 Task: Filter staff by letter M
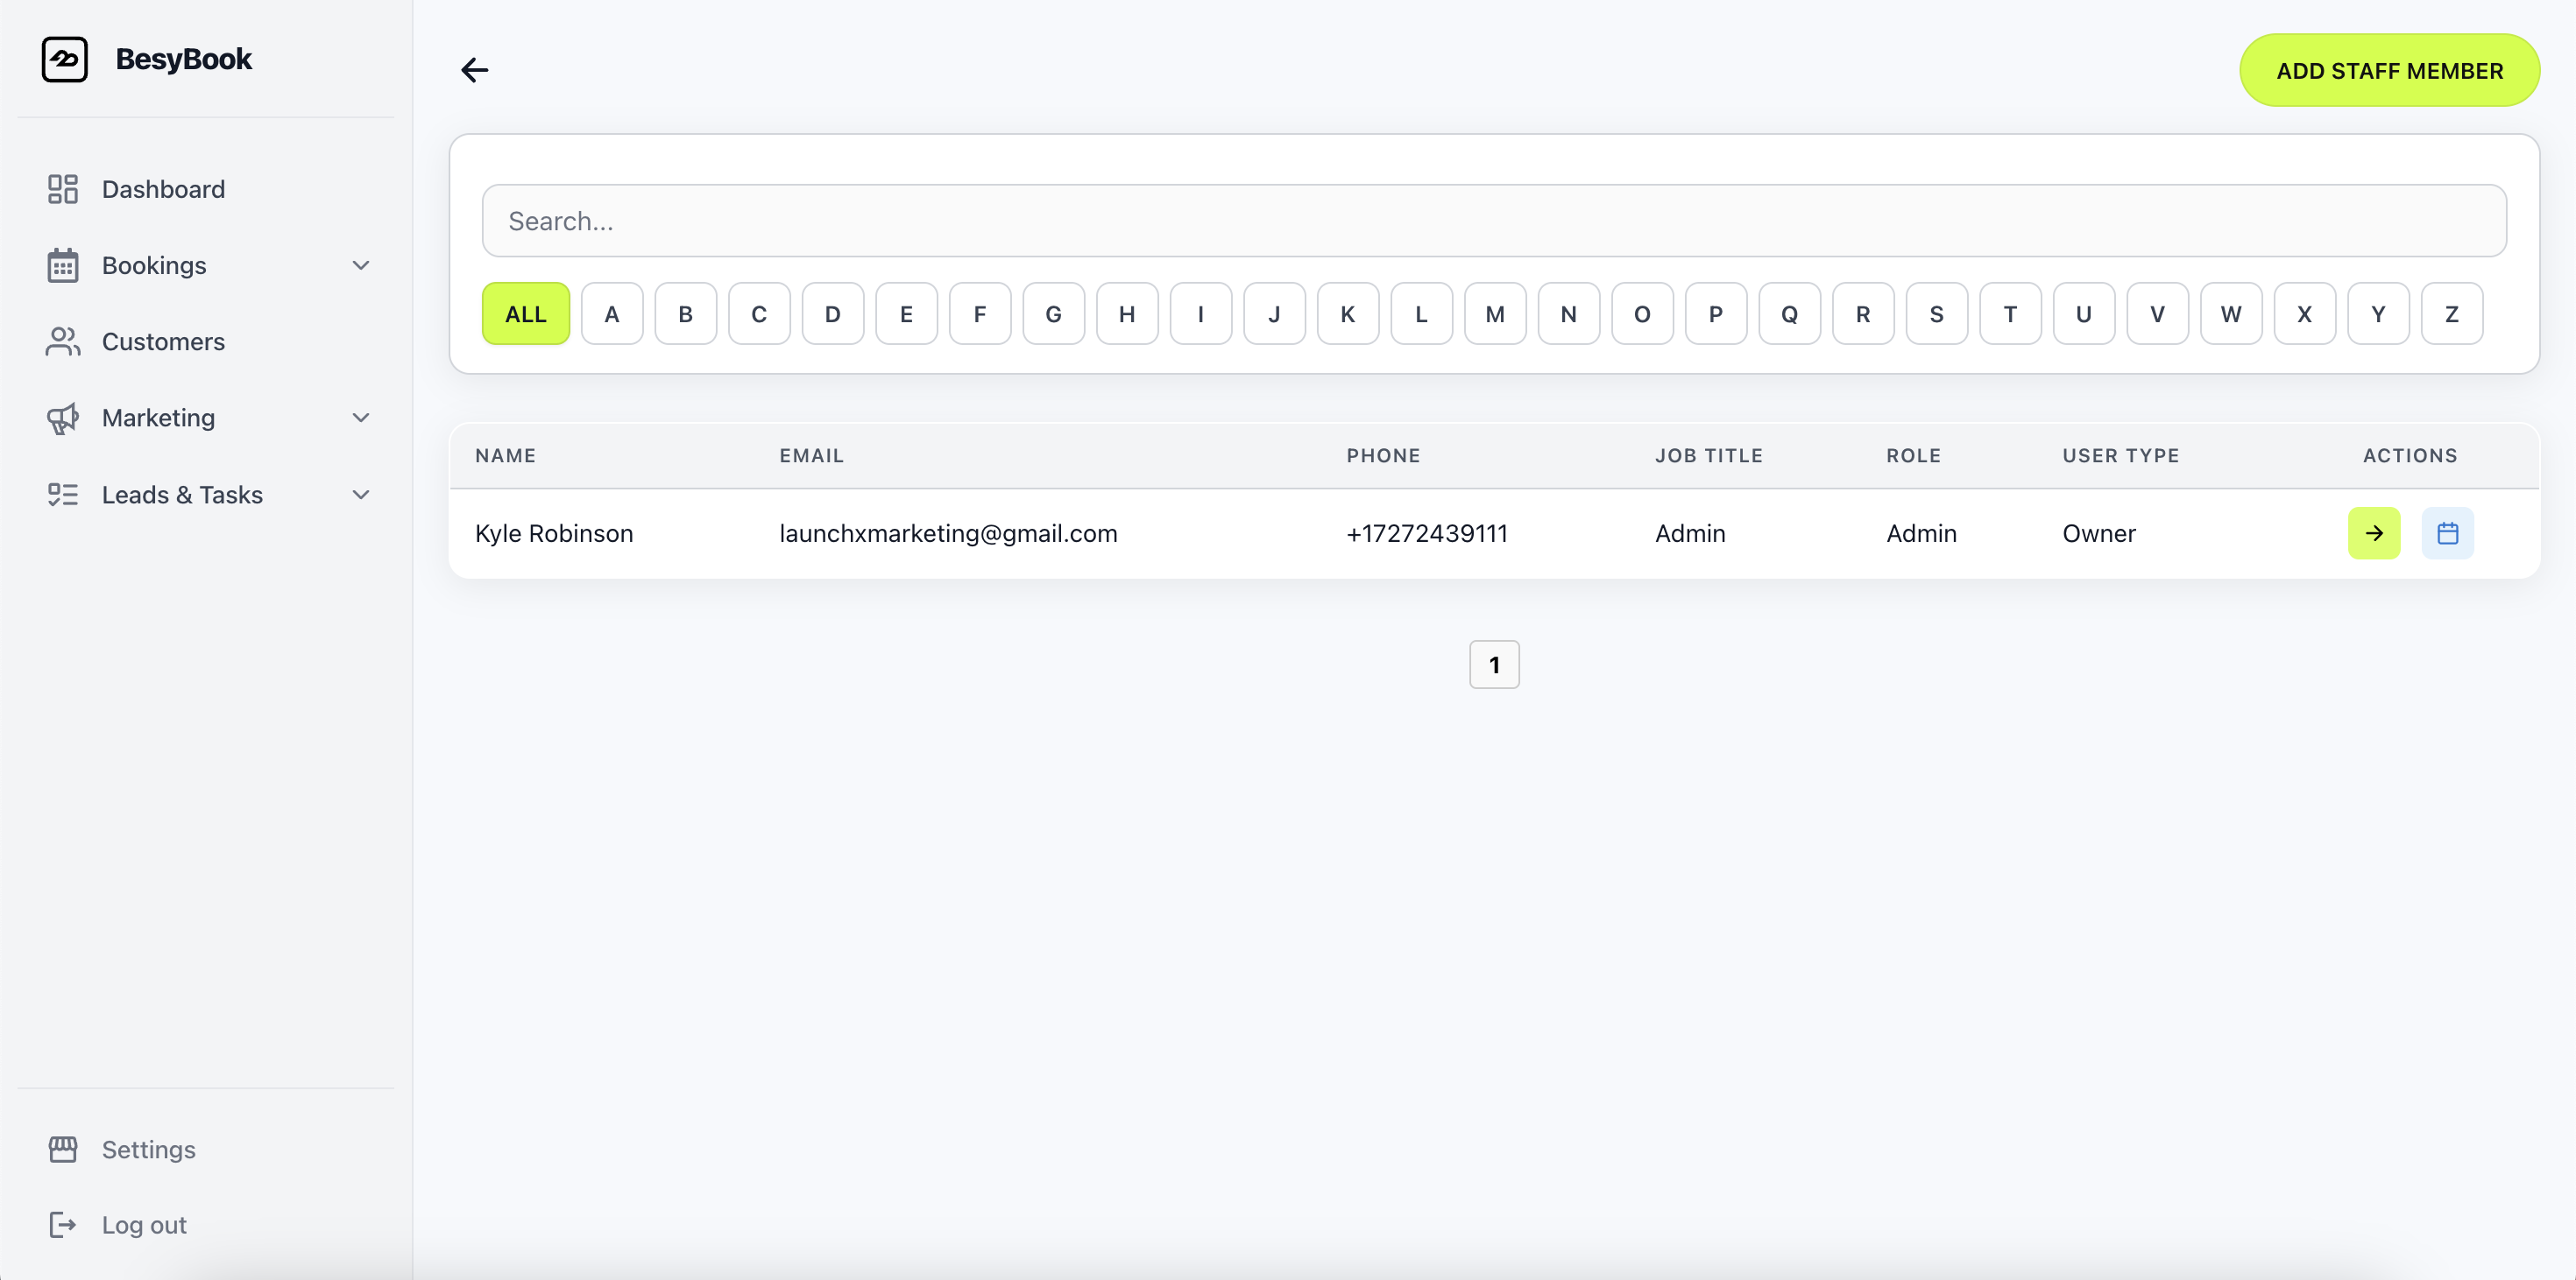(1495, 313)
